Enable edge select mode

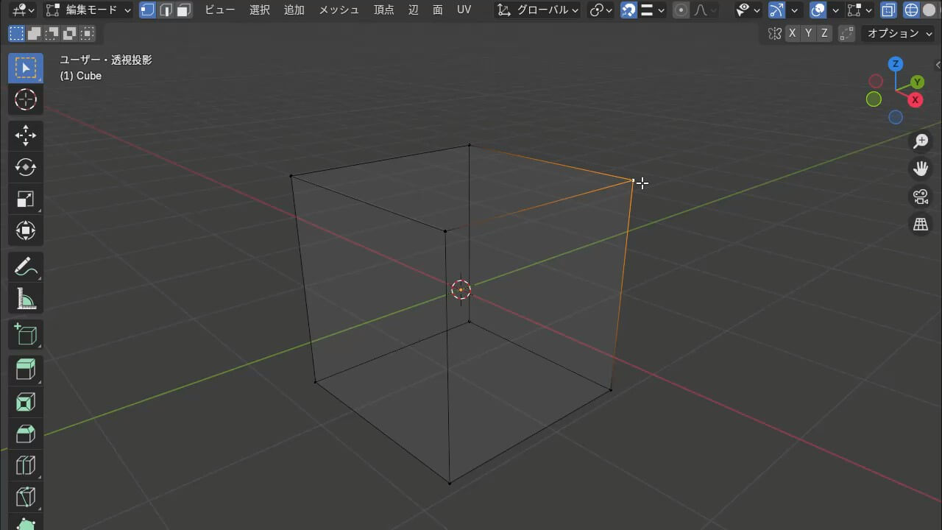tap(166, 10)
